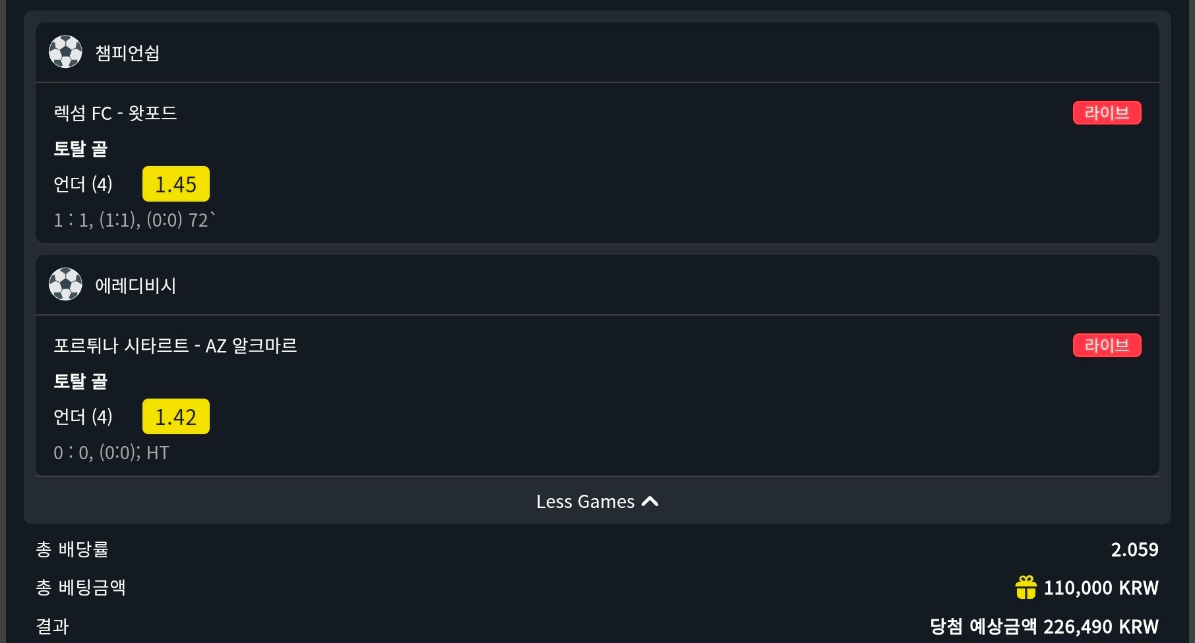Open the 포르튀나 시타르트 - AZ 알크마르 match

(175, 346)
